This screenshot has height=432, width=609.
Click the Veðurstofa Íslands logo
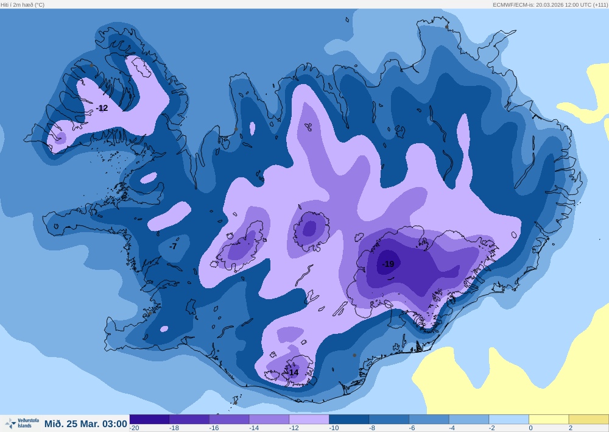22,423
